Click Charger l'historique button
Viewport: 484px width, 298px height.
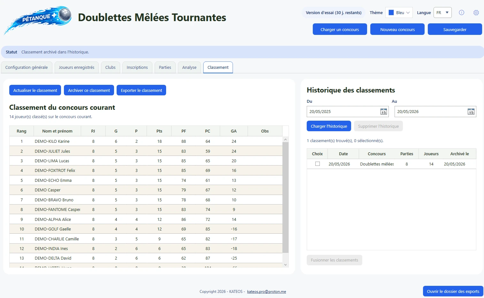tap(329, 126)
